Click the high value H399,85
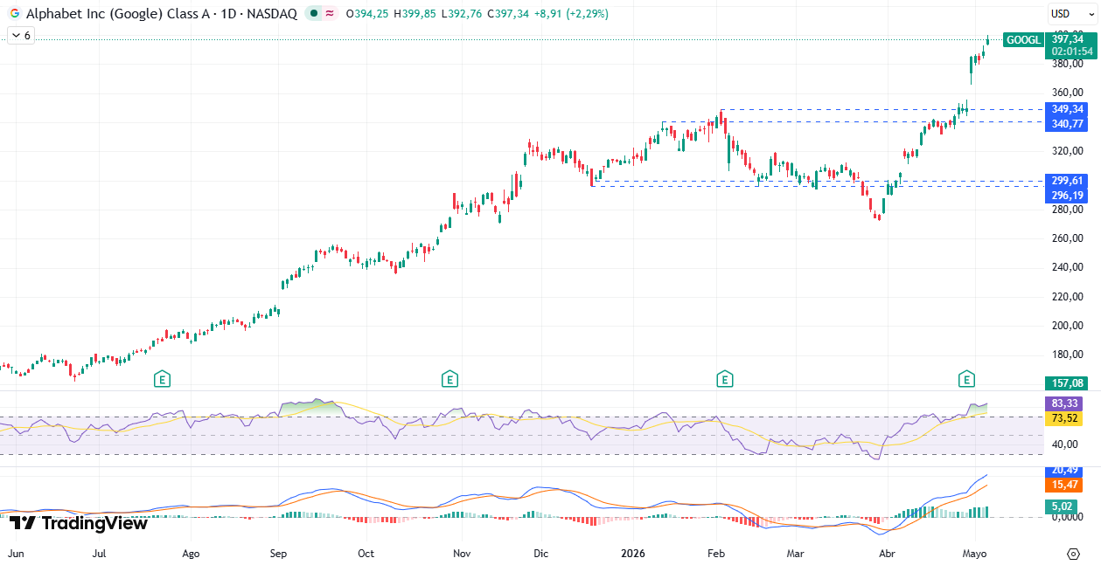Screen dimensions: 1101x565 coord(415,14)
